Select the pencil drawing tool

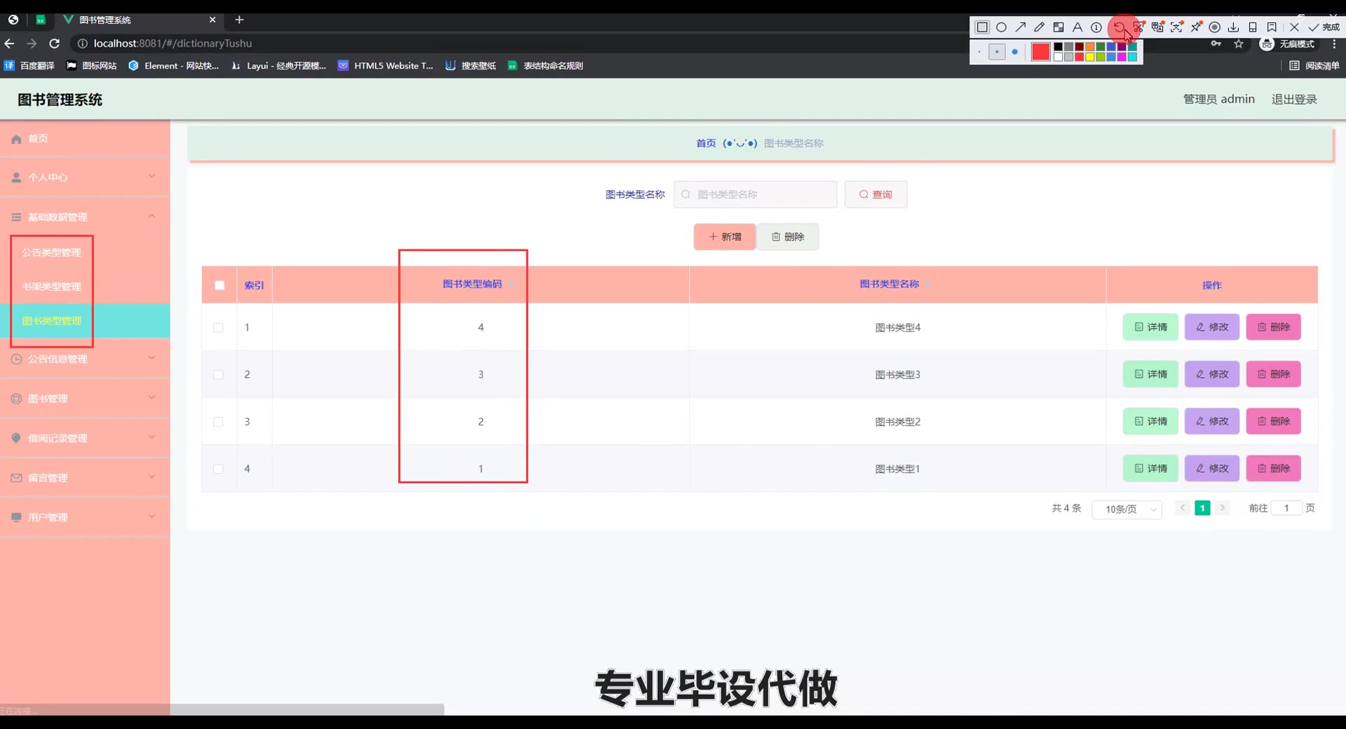coord(1040,27)
